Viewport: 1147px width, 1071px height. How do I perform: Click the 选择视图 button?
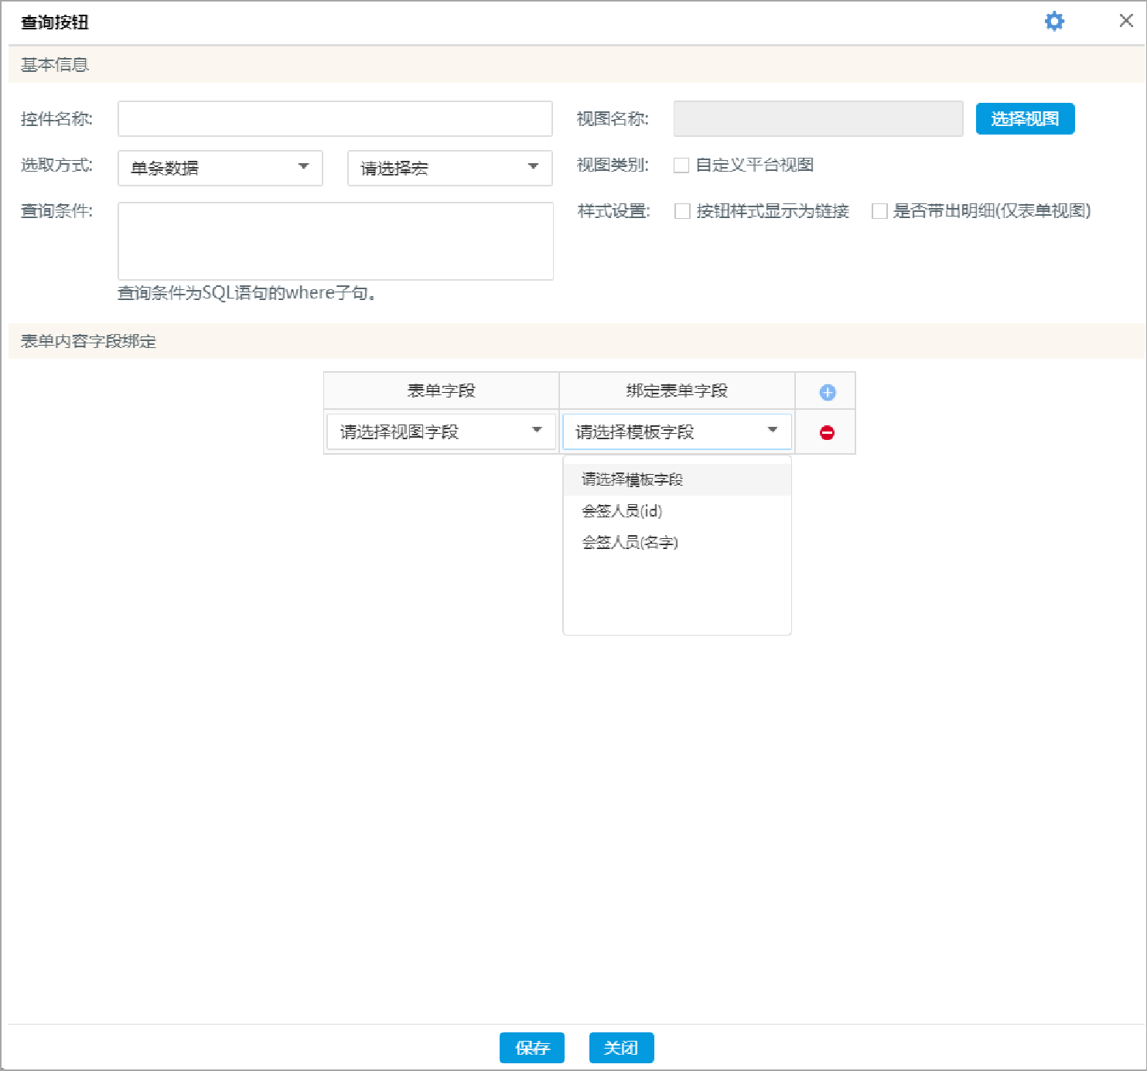1025,118
